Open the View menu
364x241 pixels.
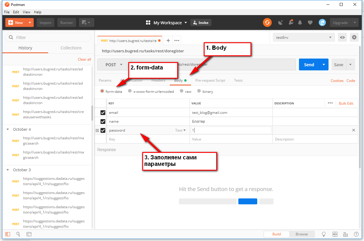coord(27,12)
